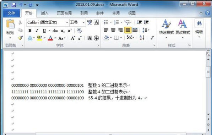Open change case Aa dropdown
This screenshot has width=212, height=135.
[x=62, y=38]
